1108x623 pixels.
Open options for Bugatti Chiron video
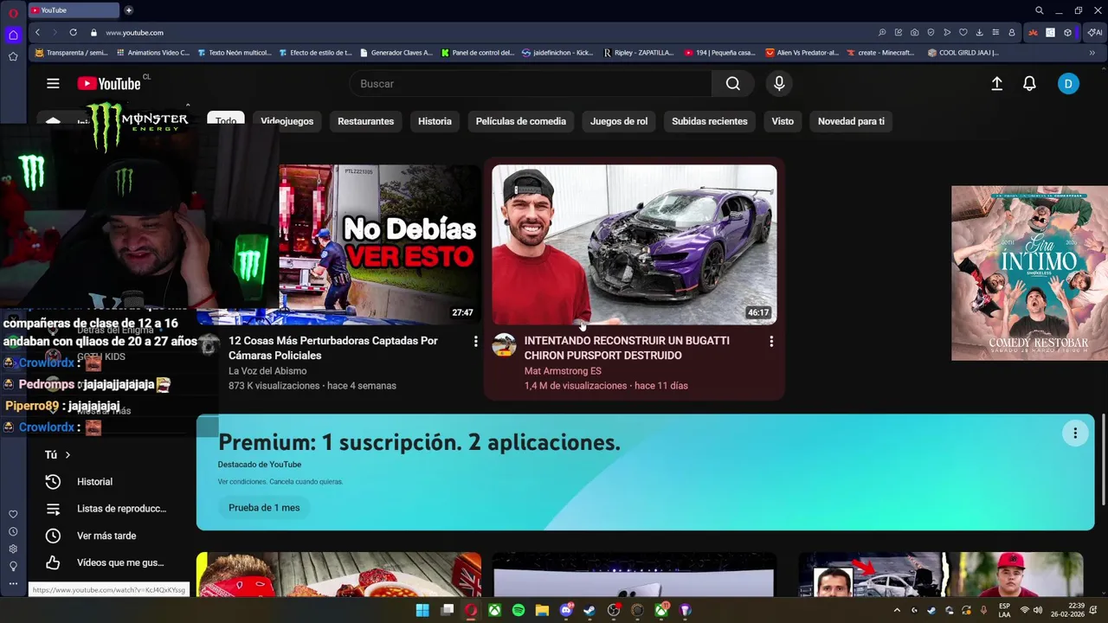coord(771,341)
